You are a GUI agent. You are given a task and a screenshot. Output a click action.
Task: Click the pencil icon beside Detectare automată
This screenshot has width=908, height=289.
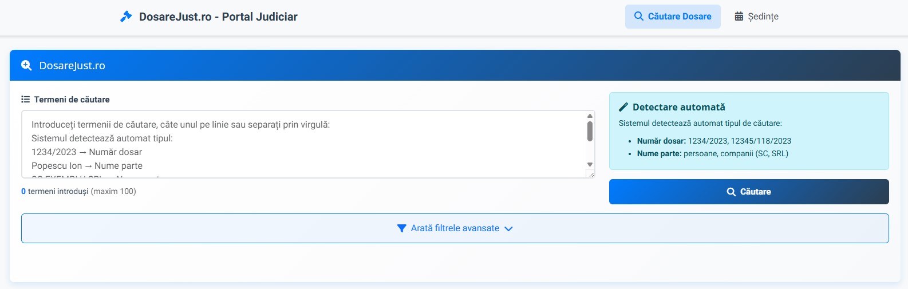click(x=623, y=107)
